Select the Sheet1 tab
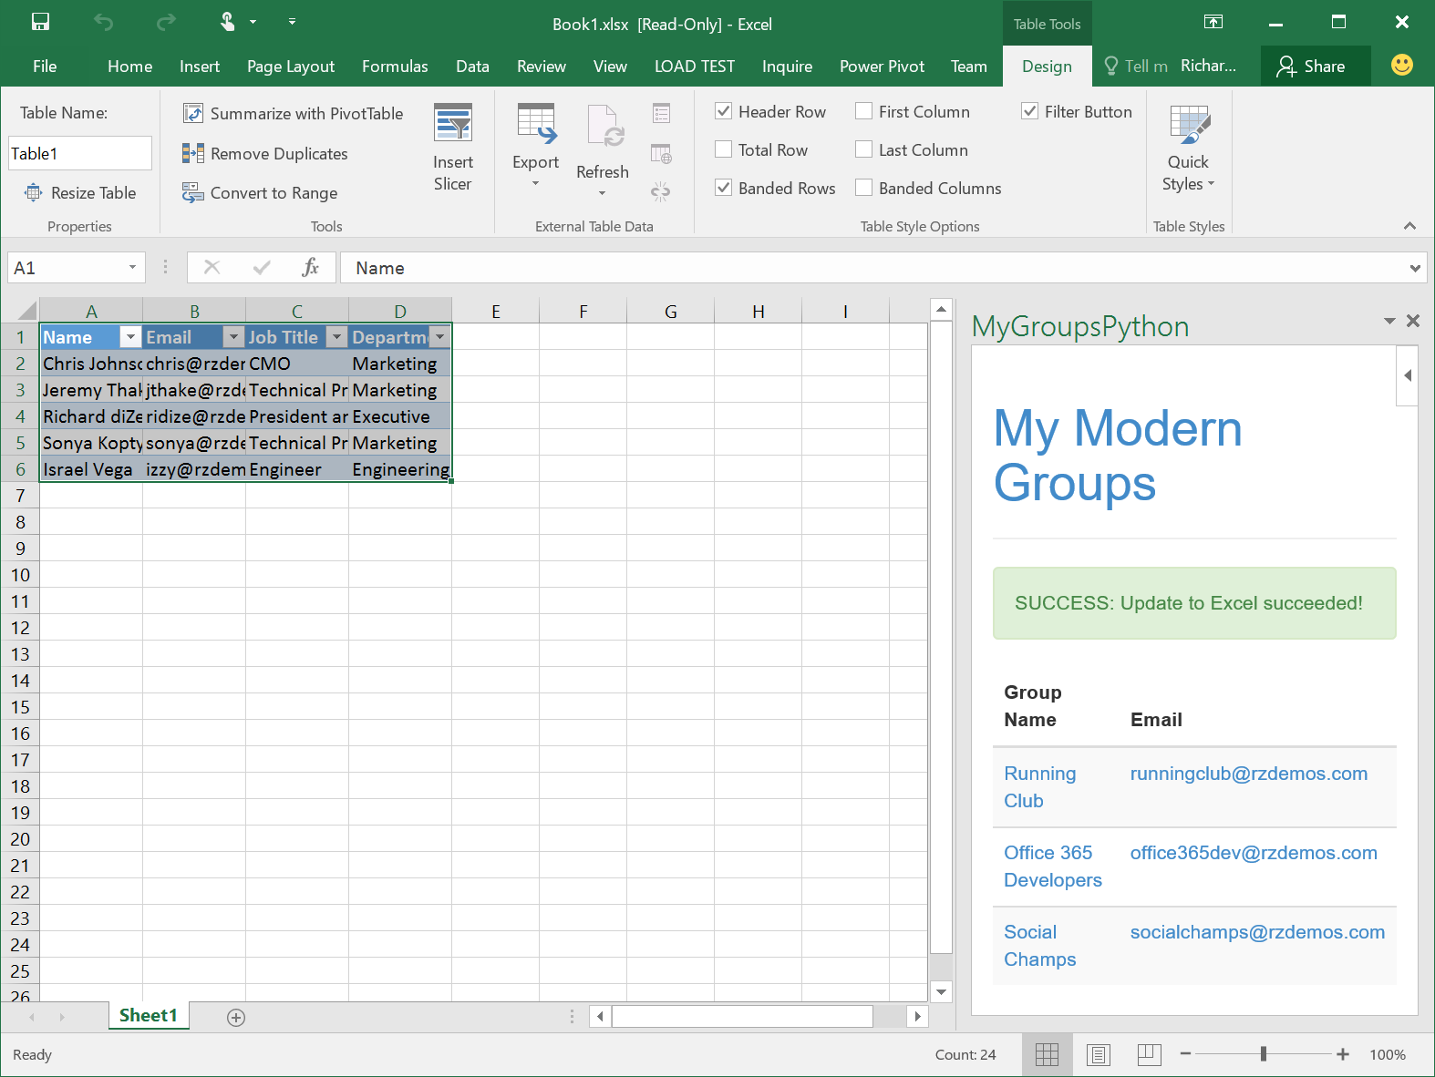Viewport: 1435px width, 1077px height. (x=149, y=1015)
